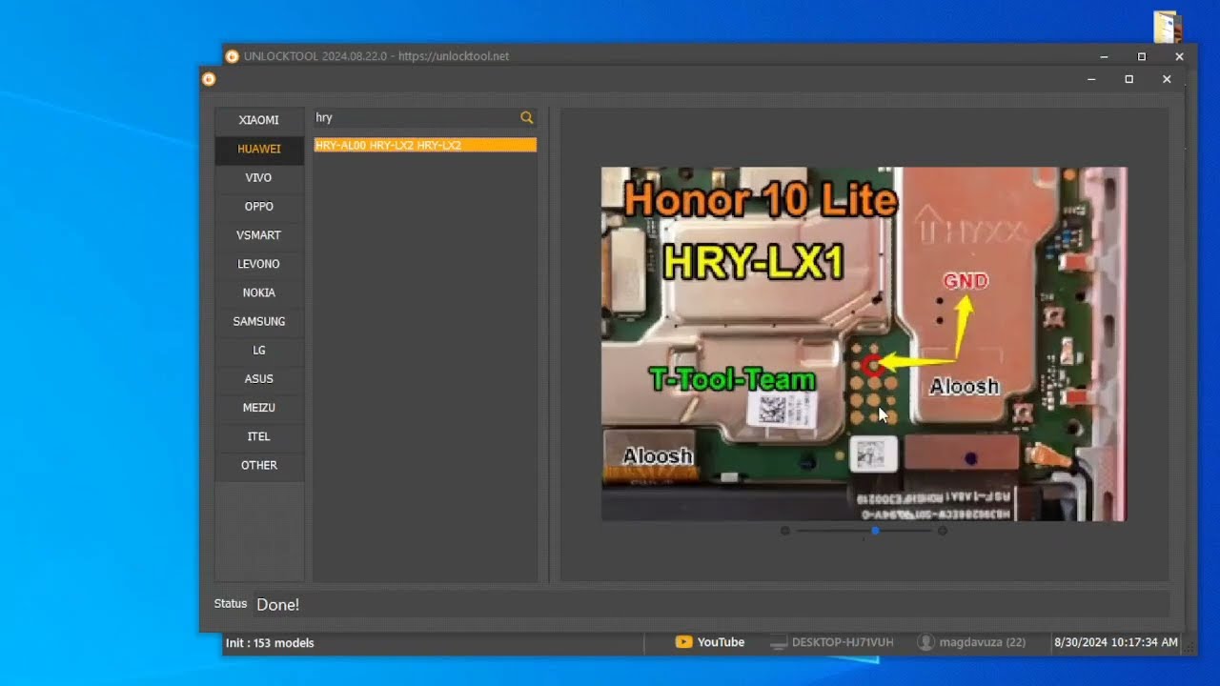
Task: Click the magdavuza (22) account label
Action: point(983,642)
